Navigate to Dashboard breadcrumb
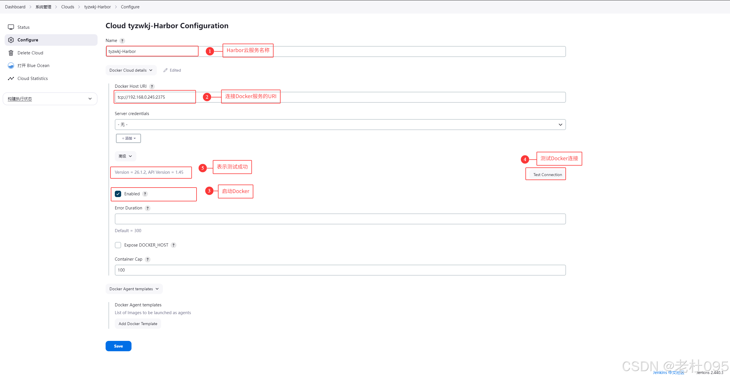 [x=15, y=7]
